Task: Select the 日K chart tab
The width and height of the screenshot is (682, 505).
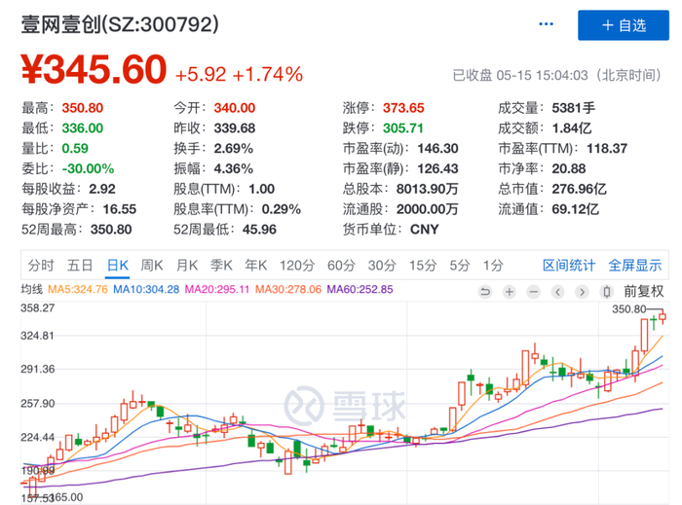Action: coord(118,265)
